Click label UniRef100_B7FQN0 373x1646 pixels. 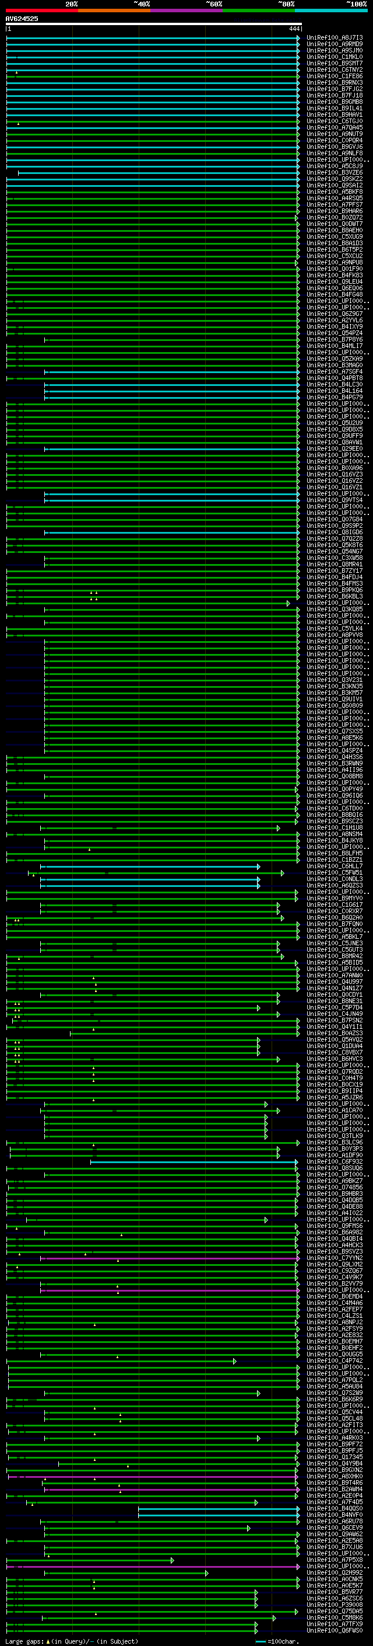(x=335, y=924)
